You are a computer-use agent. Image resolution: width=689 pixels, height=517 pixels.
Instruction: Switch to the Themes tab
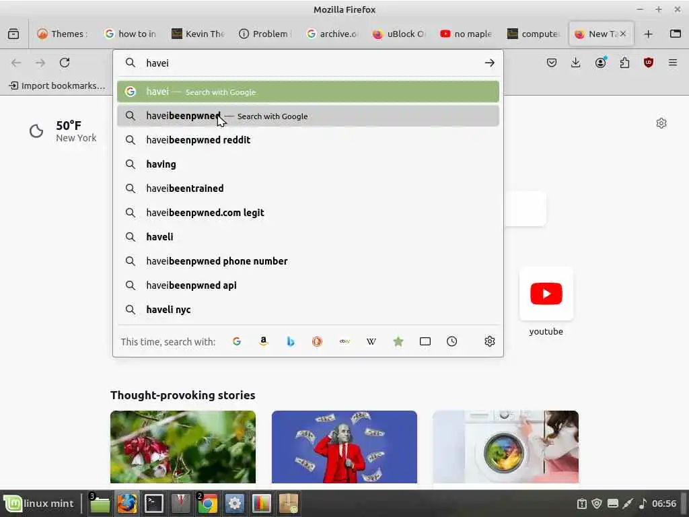[x=63, y=34]
